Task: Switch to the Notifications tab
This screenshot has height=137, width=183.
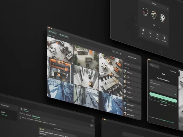Action: point(37,117)
